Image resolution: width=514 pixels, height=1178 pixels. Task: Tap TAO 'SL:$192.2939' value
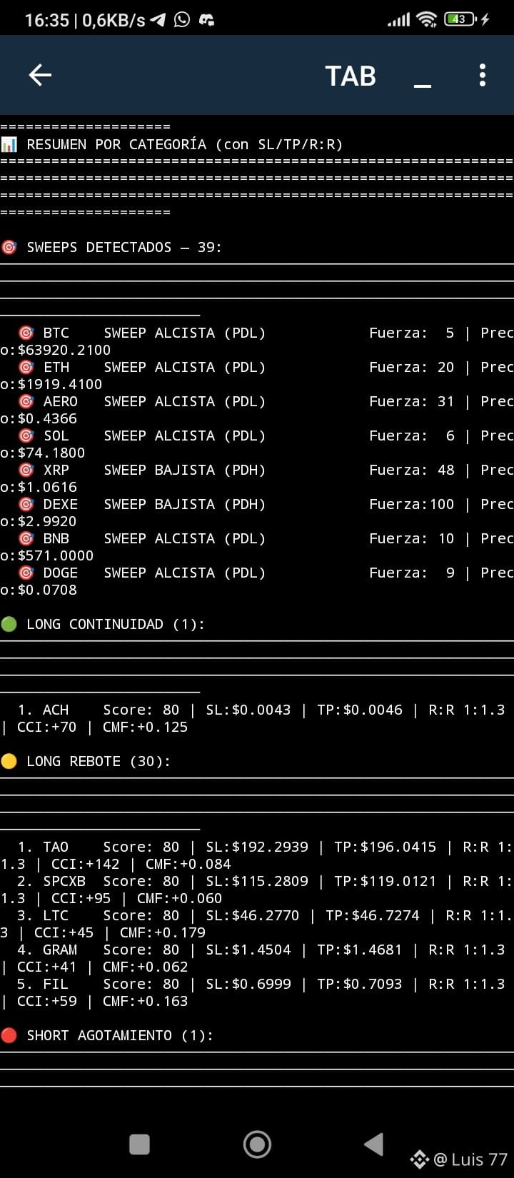pyautogui.click(x=257, y=847)
